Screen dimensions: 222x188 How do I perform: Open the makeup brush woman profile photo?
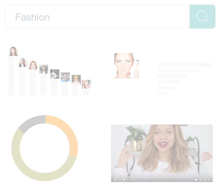tap(127, 66)
